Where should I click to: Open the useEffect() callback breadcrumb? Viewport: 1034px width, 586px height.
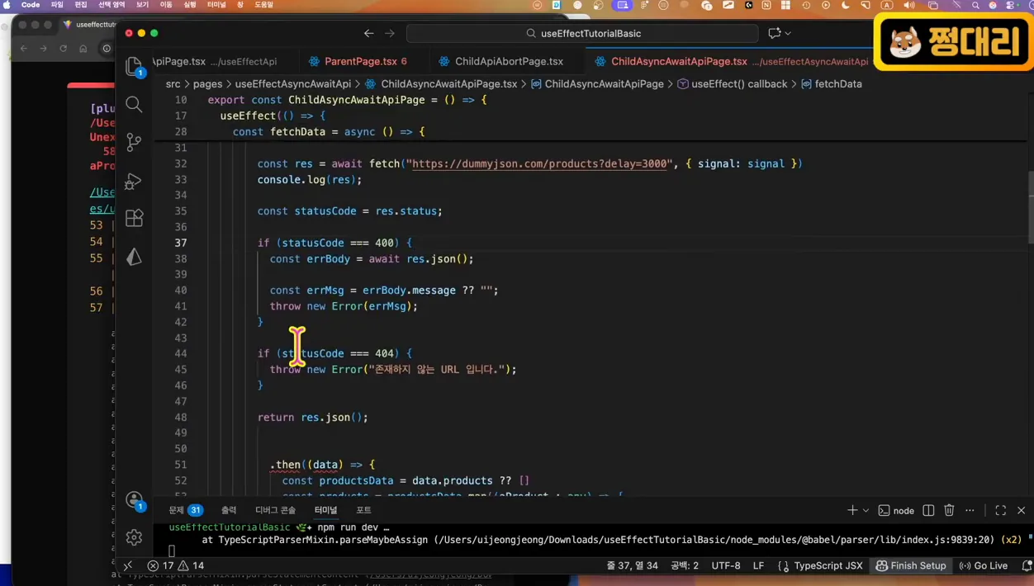(732, 83)
